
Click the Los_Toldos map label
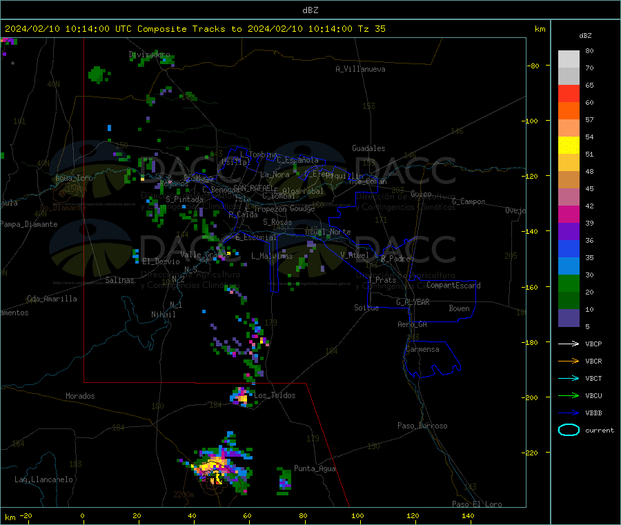click(275, 395)
